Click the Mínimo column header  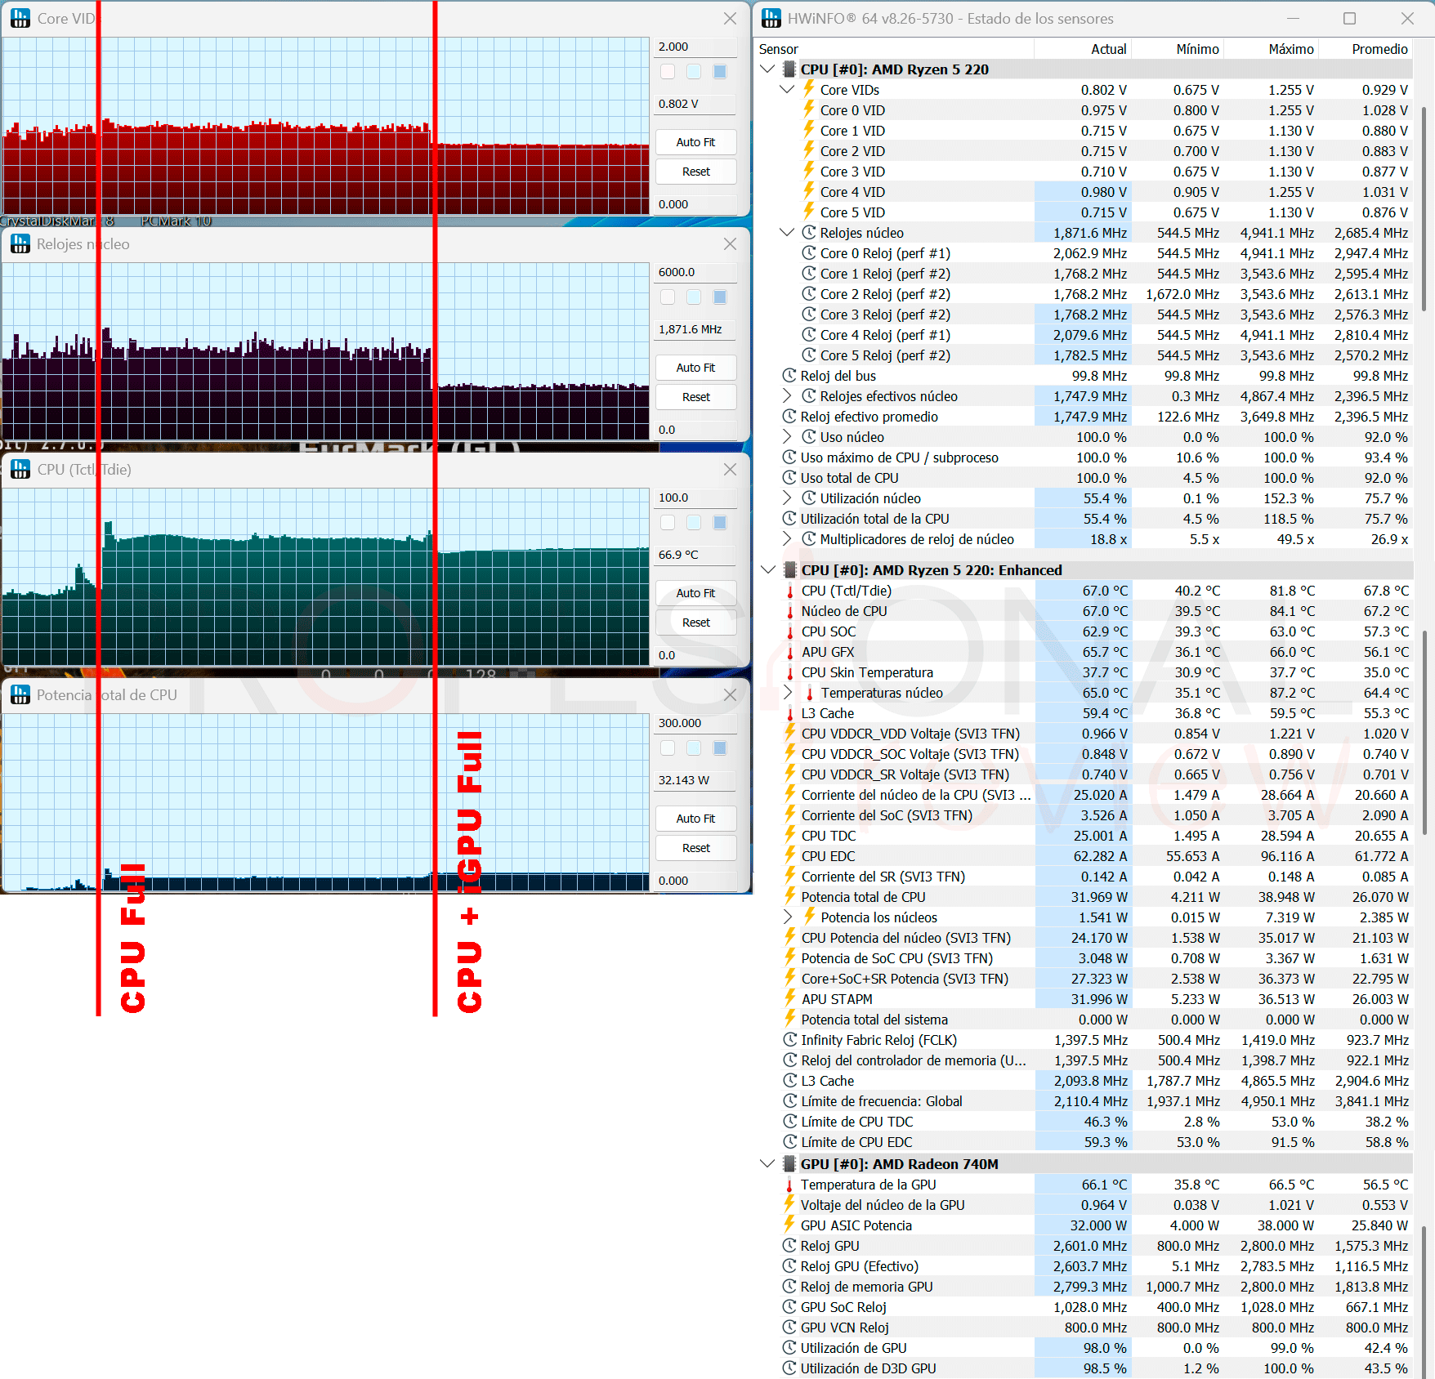(1178, 49)
